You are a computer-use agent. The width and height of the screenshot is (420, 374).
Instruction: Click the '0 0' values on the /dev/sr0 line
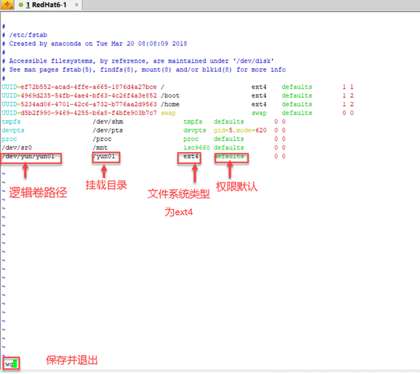pyautogui.click(x=280, y=148)
